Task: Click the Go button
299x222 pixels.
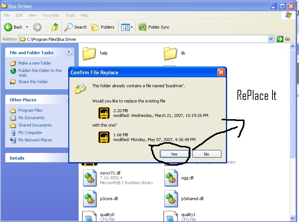Action: (x=283, y=39)
